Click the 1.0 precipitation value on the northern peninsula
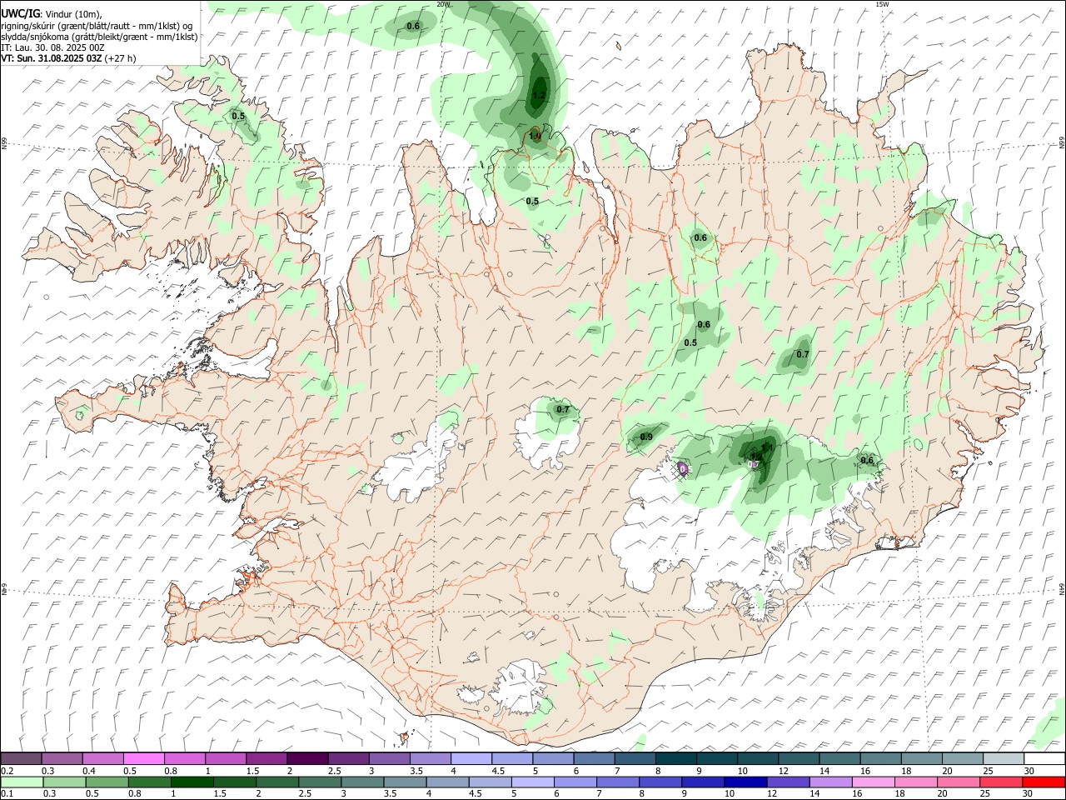 coord(535,135)
